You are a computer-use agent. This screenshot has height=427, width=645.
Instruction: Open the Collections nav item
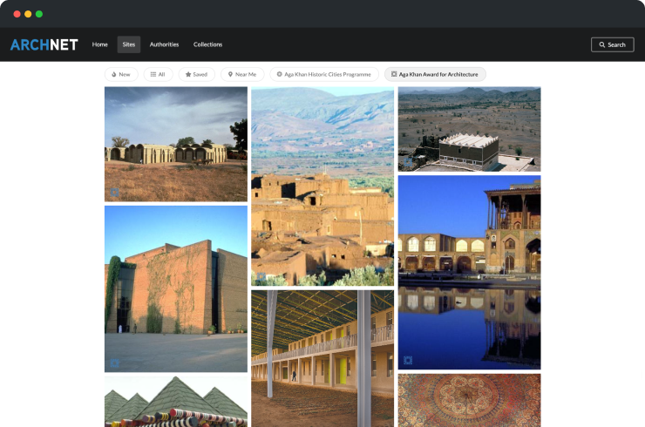click(x=207, y=44)
